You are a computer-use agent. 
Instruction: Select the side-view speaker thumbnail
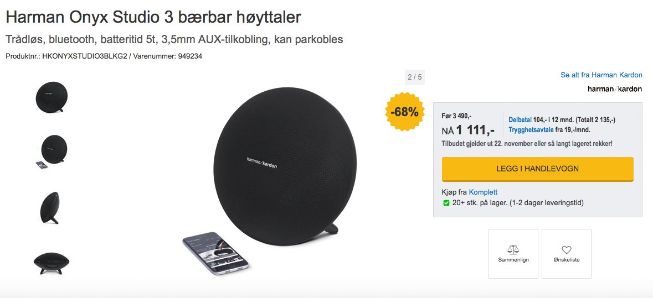50,208
